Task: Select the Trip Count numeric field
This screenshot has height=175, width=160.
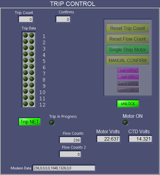Action: 26,19
